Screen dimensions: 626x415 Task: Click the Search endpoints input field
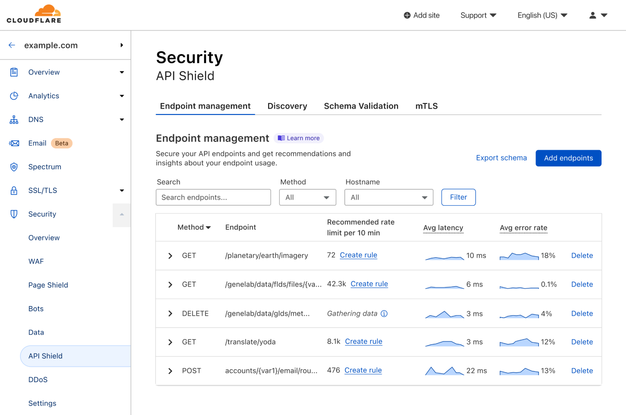pos(213,197)
